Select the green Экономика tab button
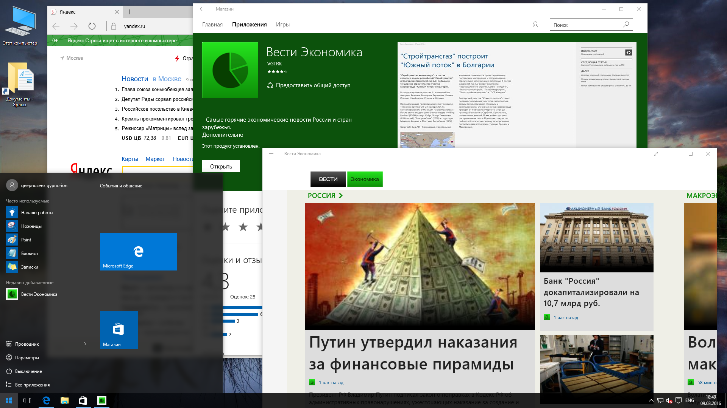 (365, 179)
